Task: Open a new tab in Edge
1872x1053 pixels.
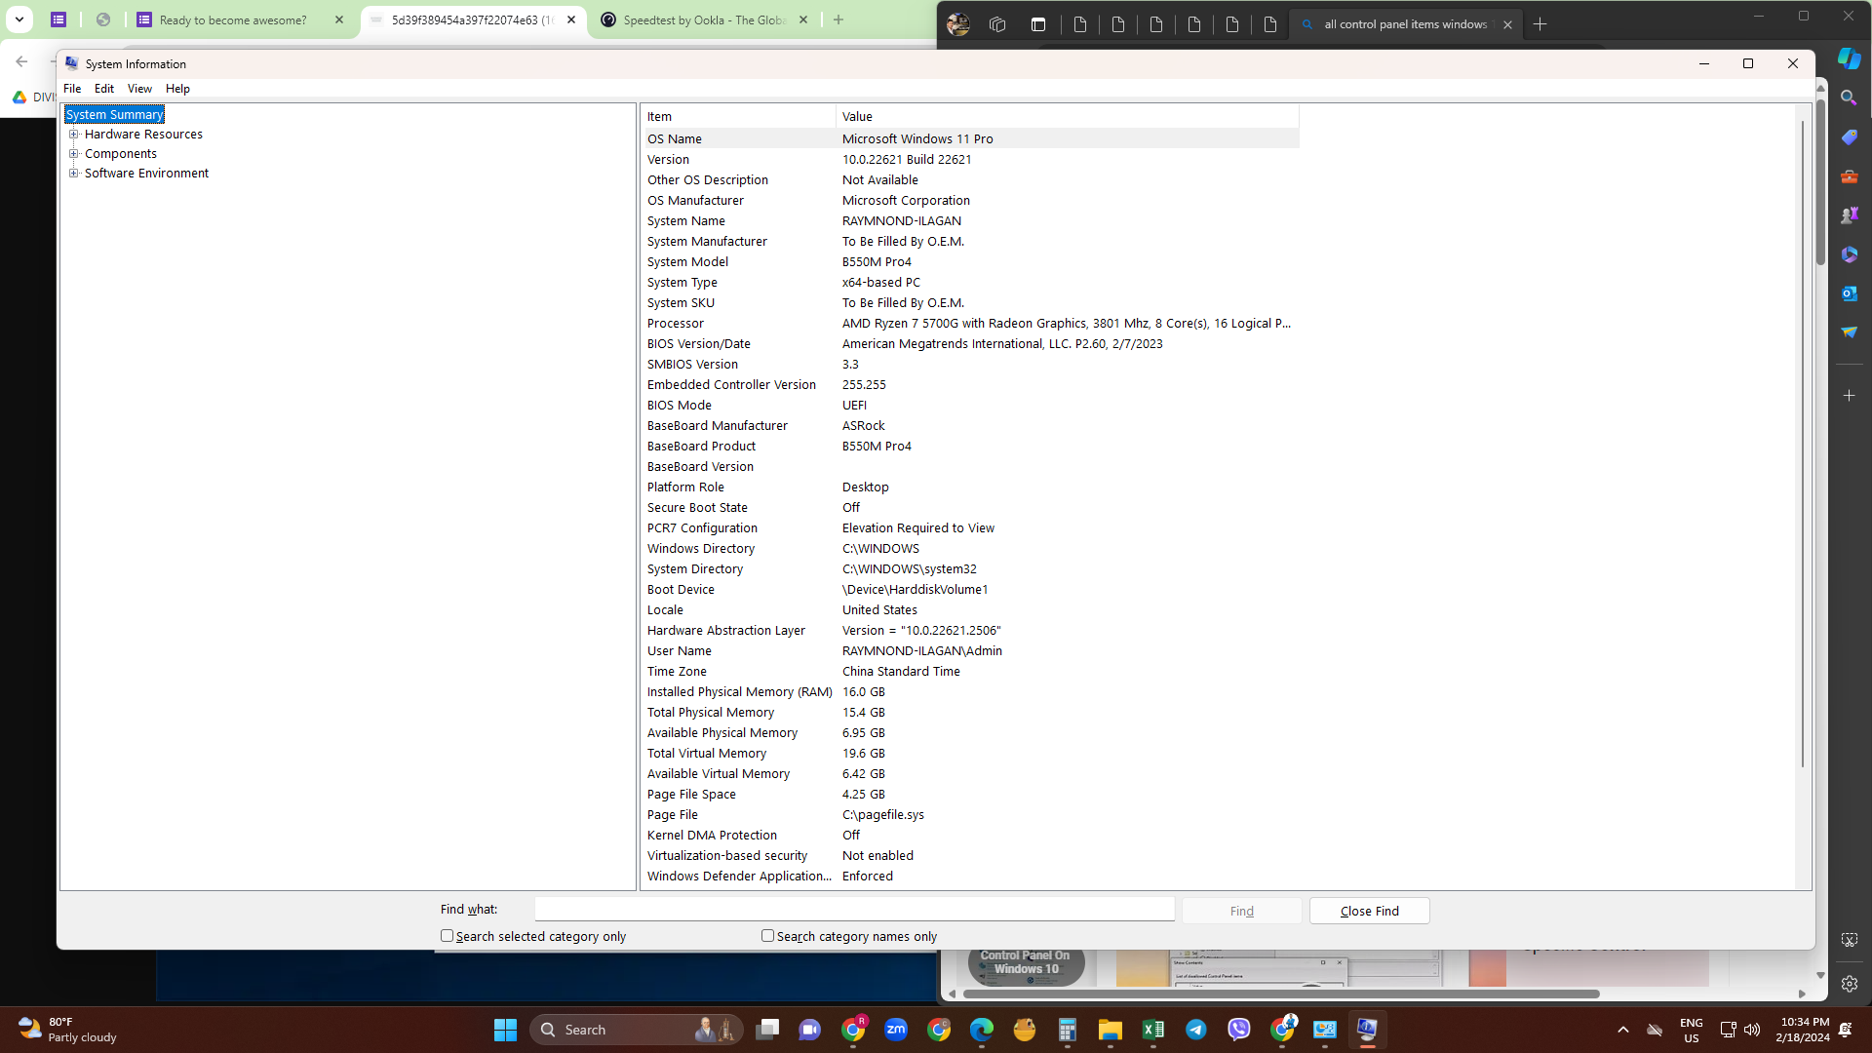Action: pos(1540,24)
